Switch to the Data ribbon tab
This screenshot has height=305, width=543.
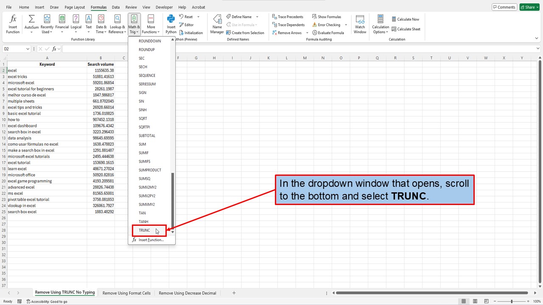(x=115, y=7)
